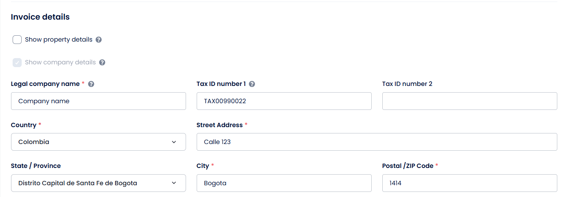Click chevron arrow in the Country field
The width and height of the screenshot is (564, 197).
click(174, 142)
